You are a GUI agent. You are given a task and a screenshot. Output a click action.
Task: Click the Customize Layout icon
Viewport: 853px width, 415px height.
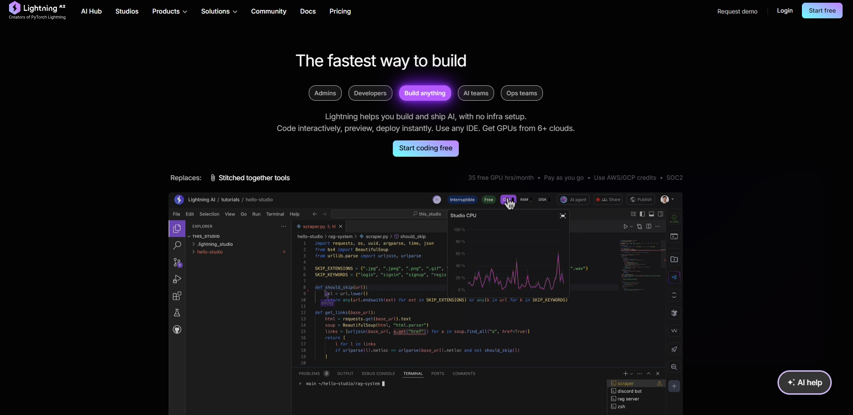633,214
